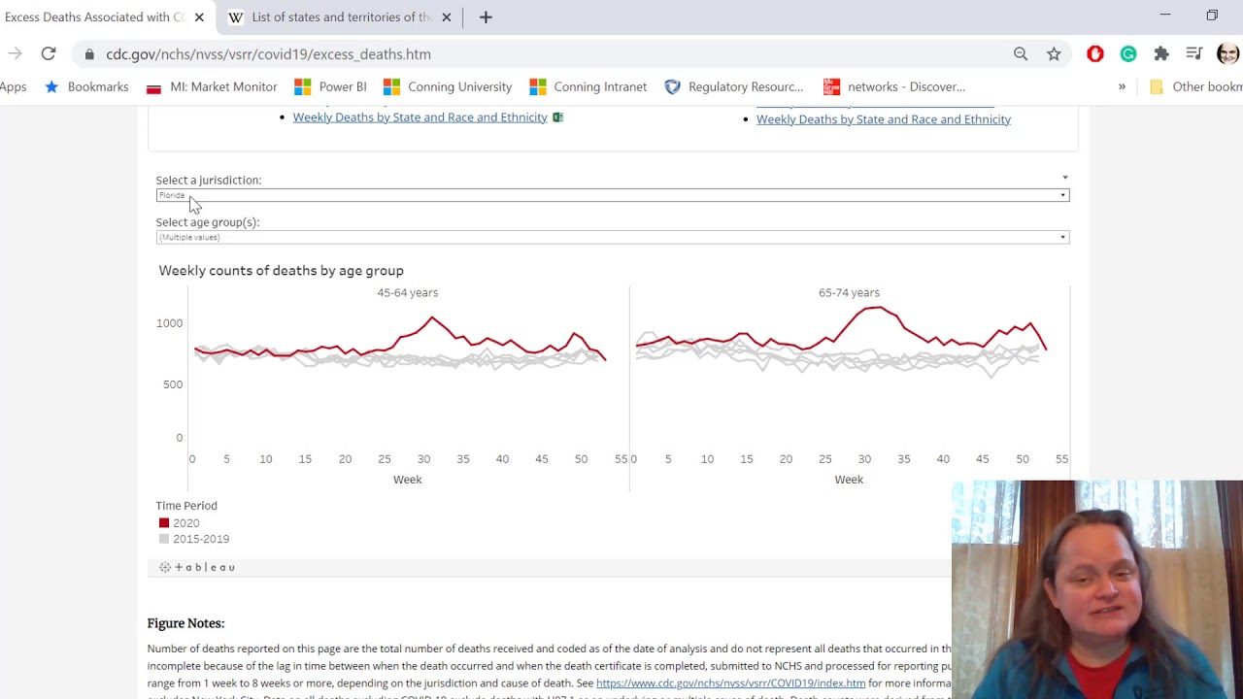Screen dimensions: 1243x699
Task: View site security lock info
Action: click(x=89, y=54)
